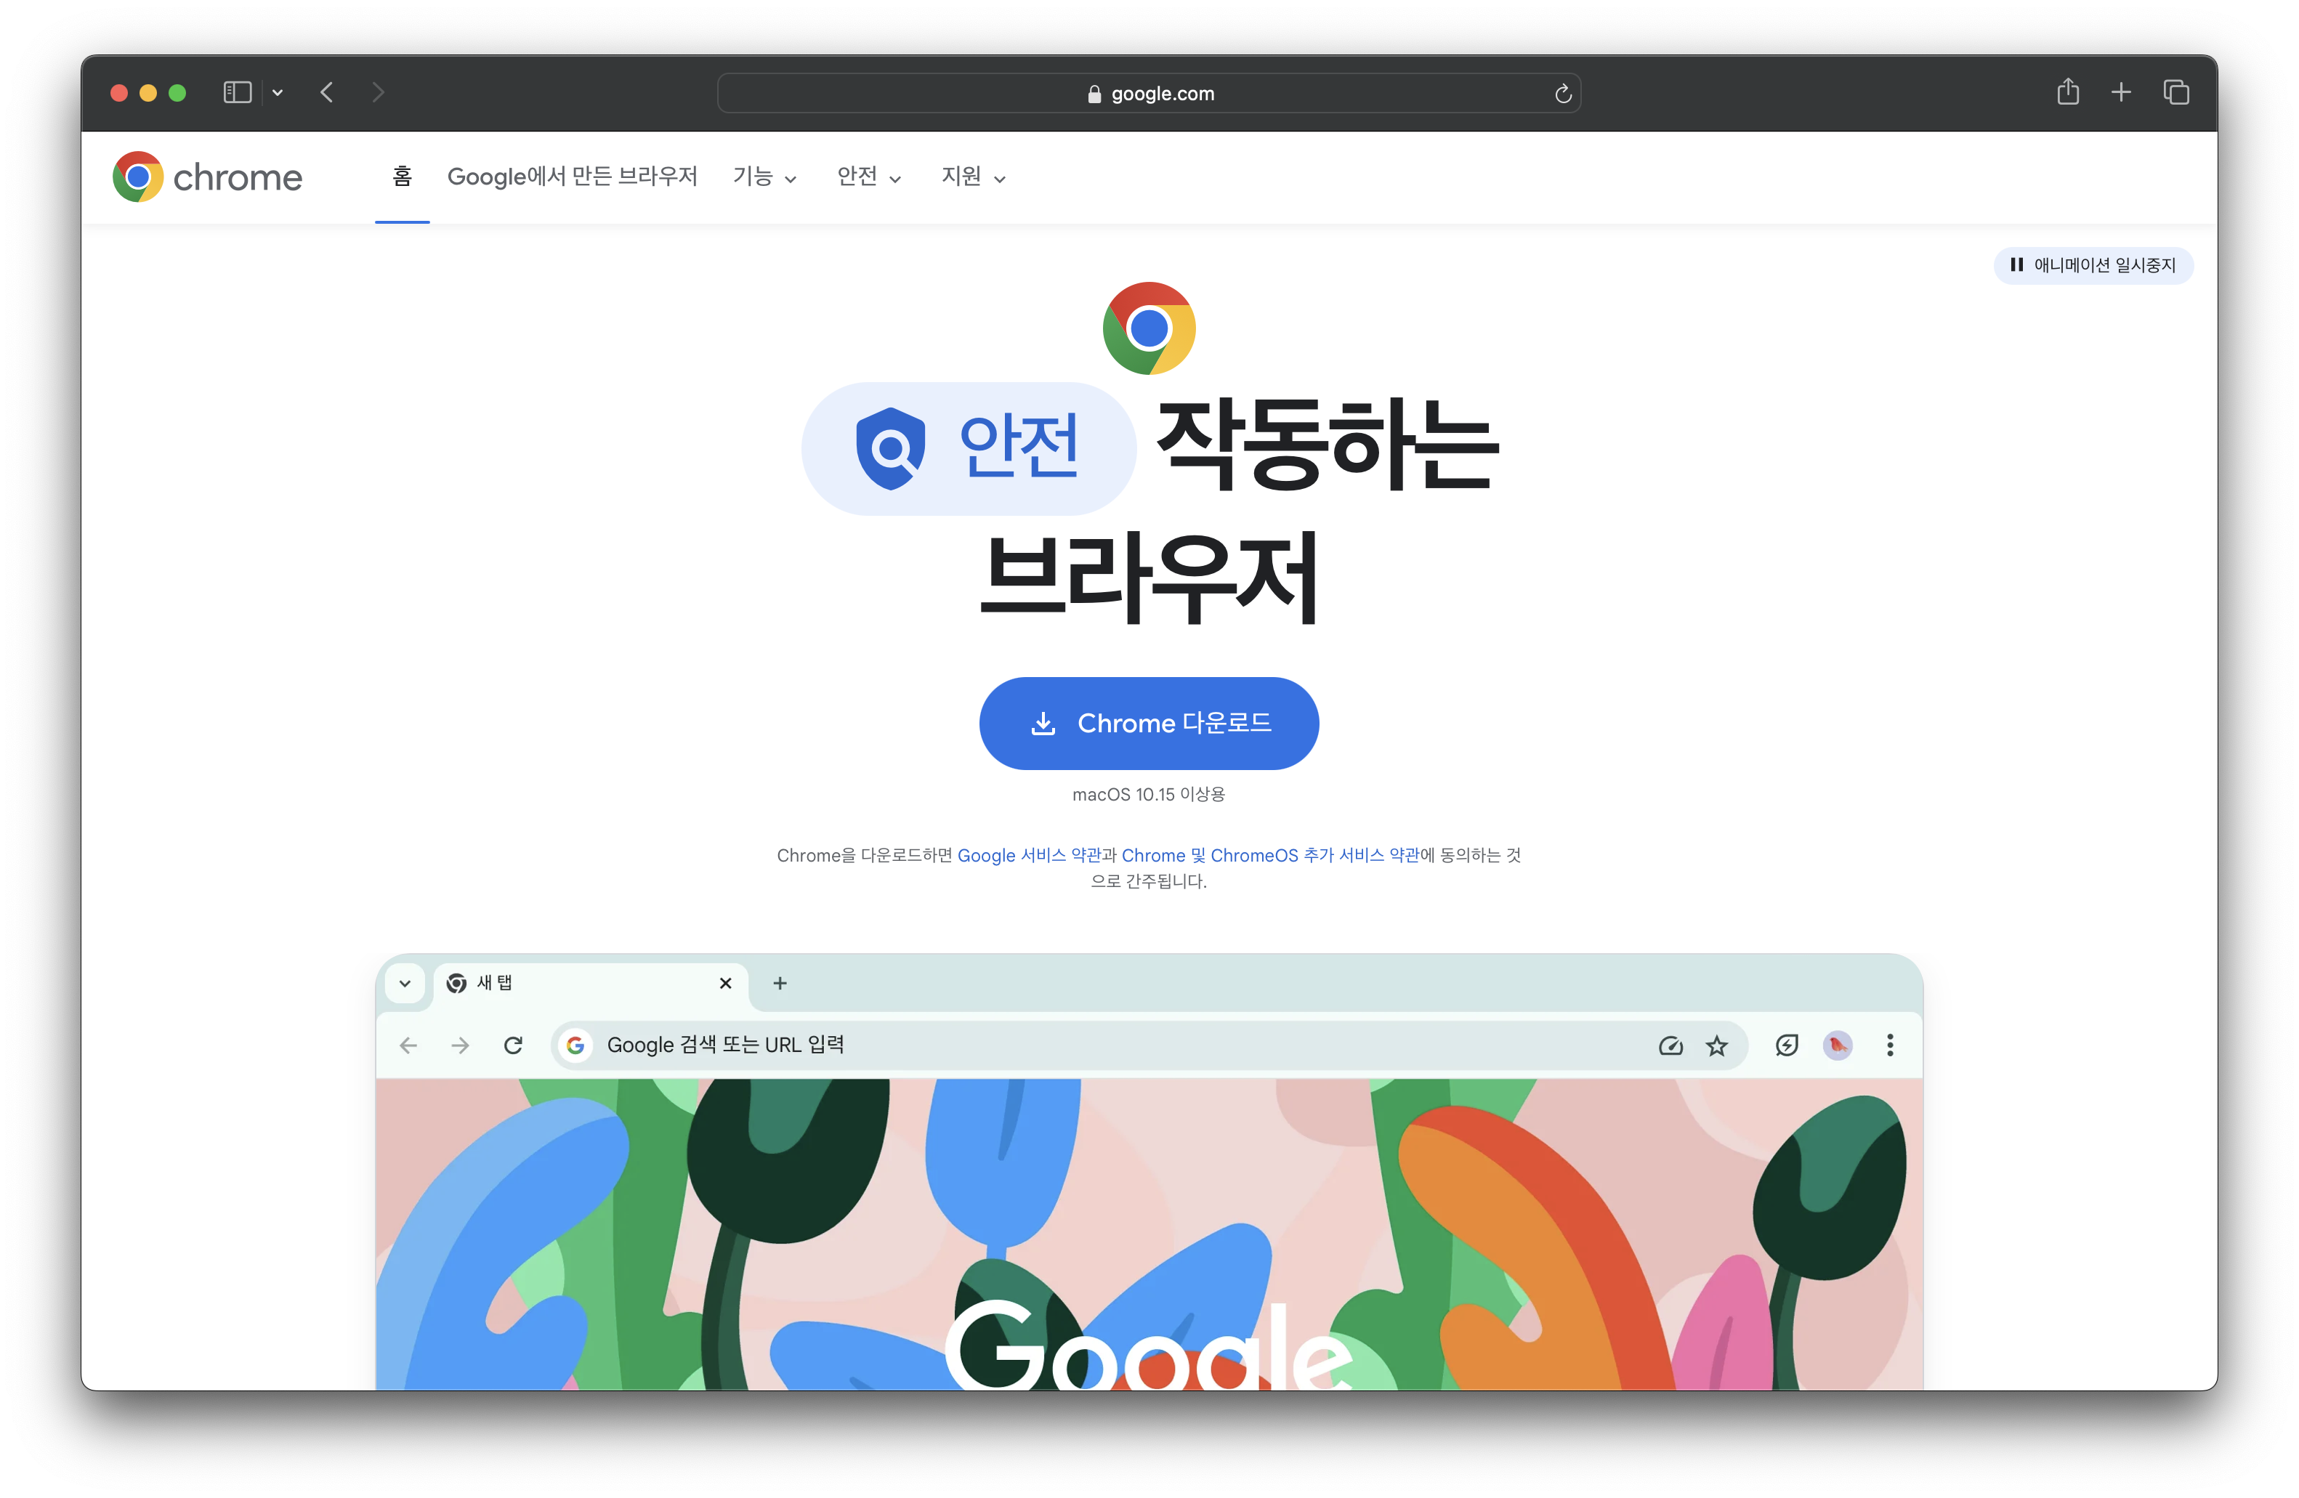This screenshot has height=1498, width=2299.
Task: Click the large Chrome logo above headline
Action: point(1149,328)
